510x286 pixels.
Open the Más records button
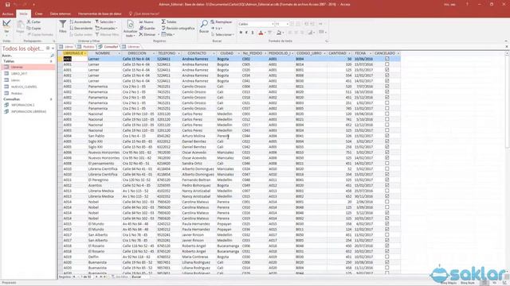(168, 34)
